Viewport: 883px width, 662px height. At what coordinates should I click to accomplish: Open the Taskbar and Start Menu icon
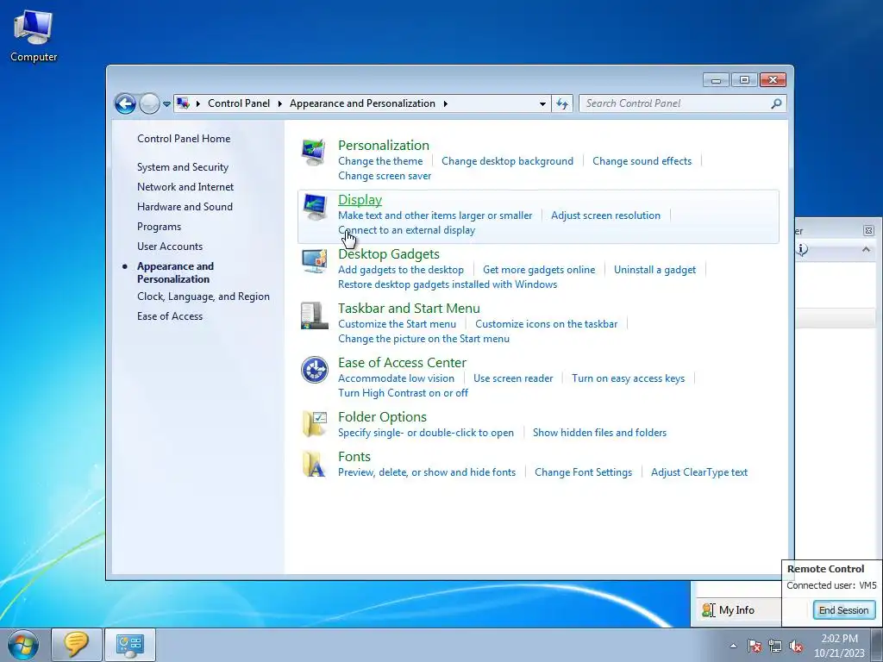(314, 315)
